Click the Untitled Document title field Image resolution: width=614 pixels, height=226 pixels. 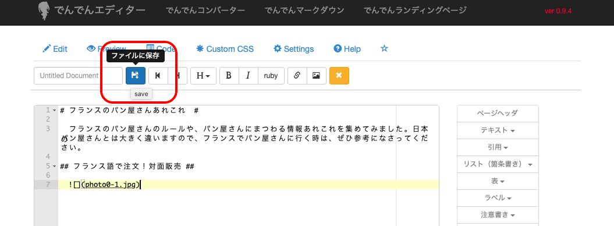click(x=79, y=76)
